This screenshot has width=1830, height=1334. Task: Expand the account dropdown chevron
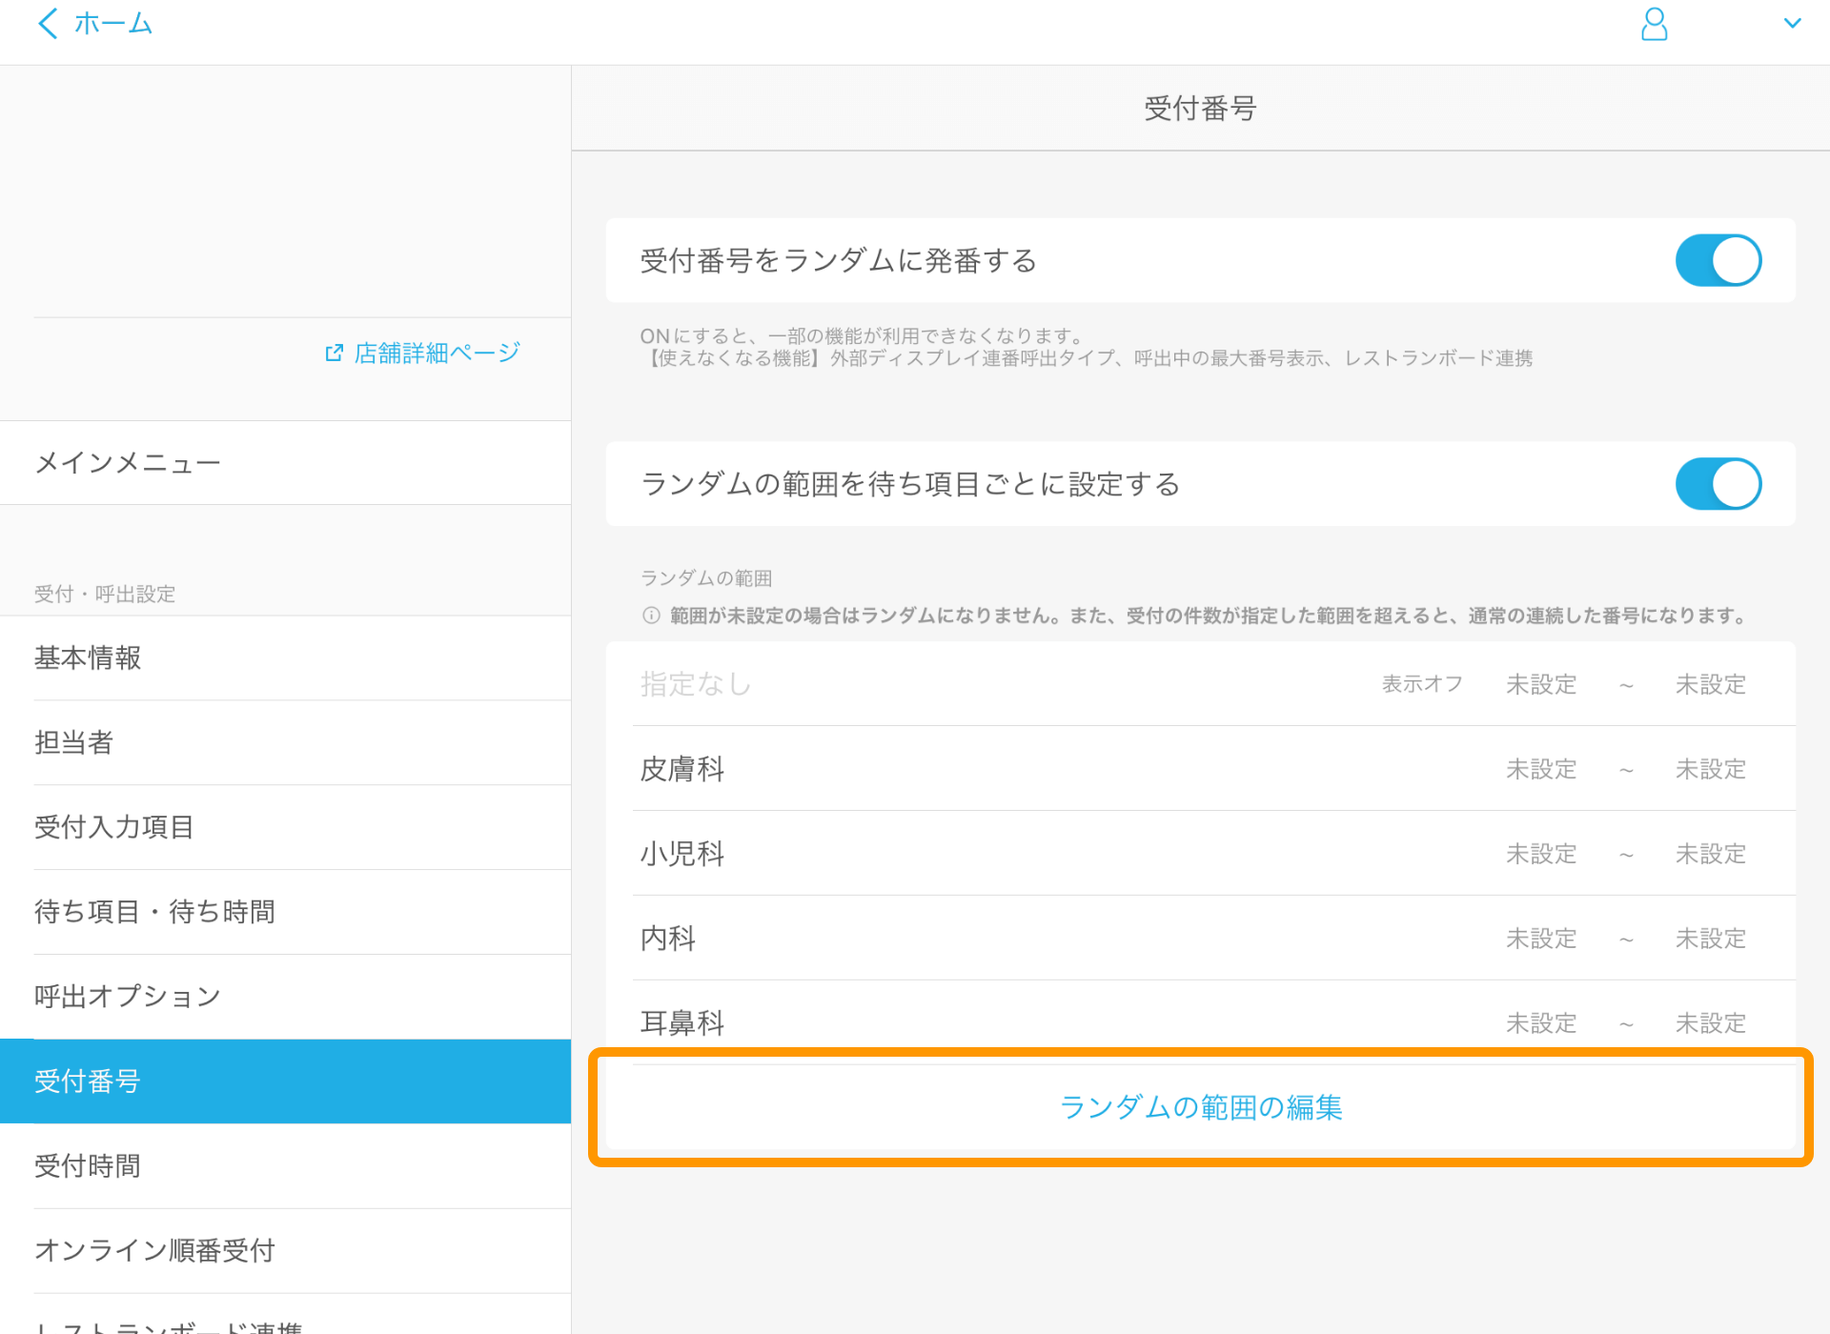tap(1792, 23)
